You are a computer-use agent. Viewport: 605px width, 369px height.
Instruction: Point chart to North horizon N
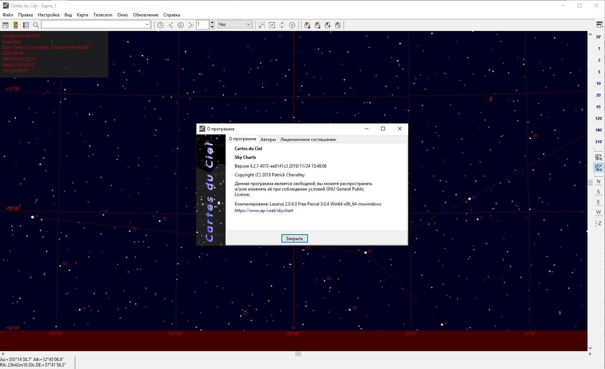pos(598,182)
